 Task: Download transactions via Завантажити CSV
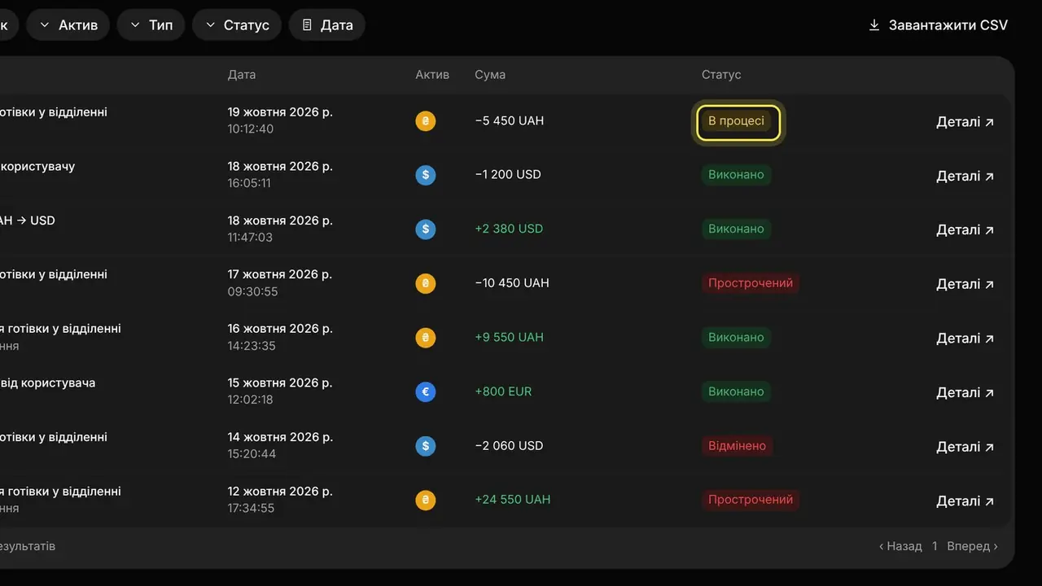point(939,25)
